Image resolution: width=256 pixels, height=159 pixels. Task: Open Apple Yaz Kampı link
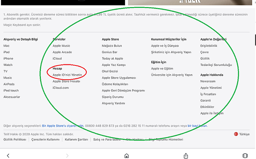114,65
